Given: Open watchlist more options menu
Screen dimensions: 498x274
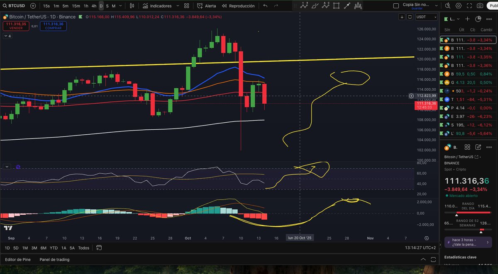Looking at the screenshot, I should pos(489,19).
